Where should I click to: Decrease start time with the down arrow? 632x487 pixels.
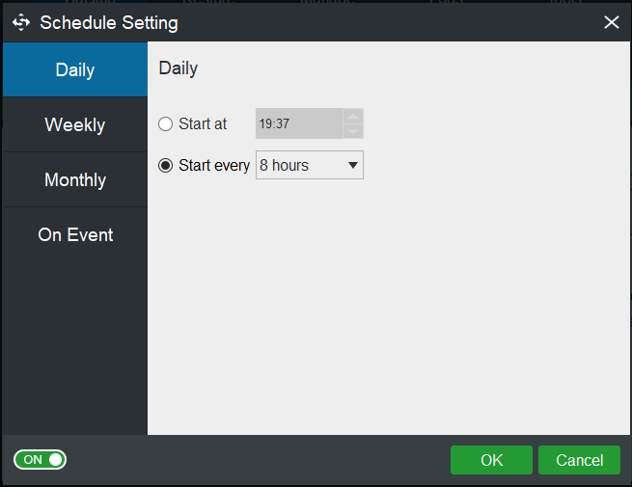353,131
